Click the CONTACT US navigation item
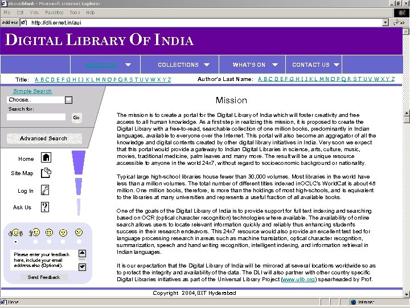Screen dimensions: 410x308 [311, 64]
